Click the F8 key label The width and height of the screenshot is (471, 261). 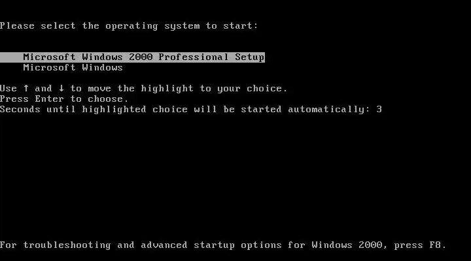434,245
